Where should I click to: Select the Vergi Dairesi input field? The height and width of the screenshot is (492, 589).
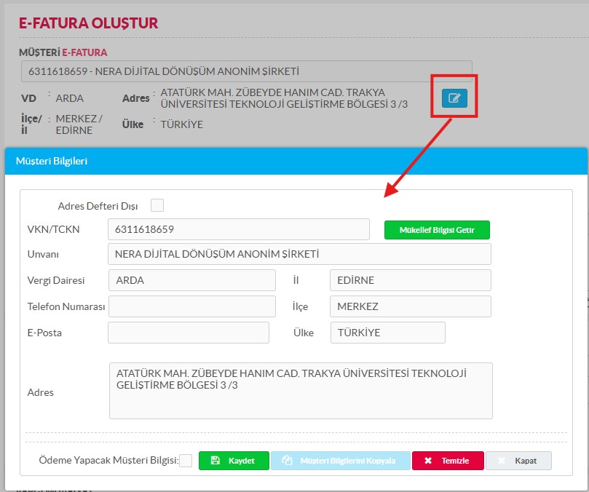[192, 280]
